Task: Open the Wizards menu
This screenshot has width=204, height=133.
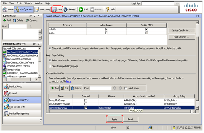Action: [28, 3]
